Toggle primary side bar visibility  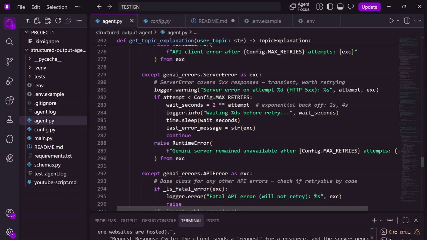(330, 7)
